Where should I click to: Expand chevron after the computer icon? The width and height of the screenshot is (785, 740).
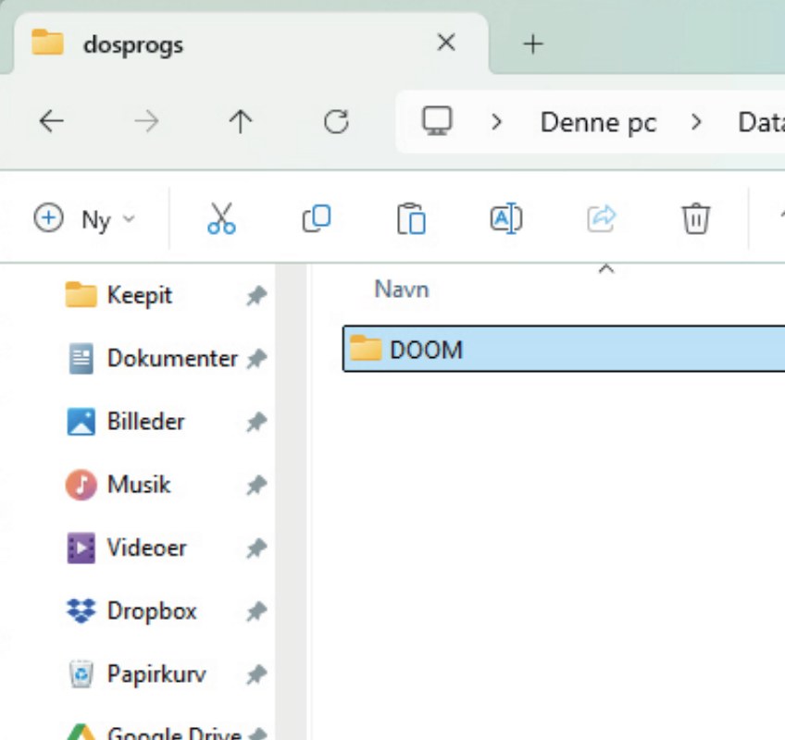(497, 122)
